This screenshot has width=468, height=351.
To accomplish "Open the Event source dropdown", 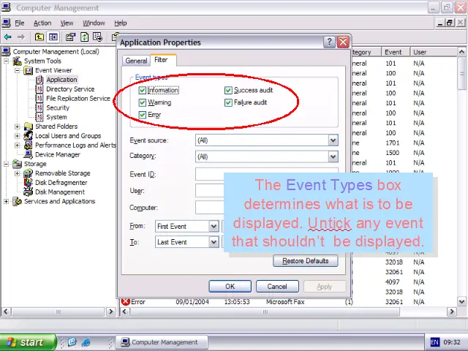I will click(333, 140).
